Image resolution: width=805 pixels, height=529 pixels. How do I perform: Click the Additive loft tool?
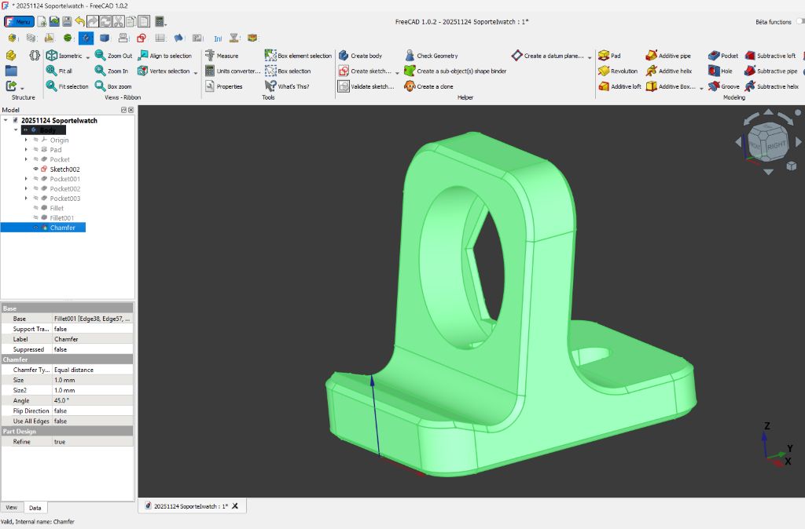[x=619, y=86]
